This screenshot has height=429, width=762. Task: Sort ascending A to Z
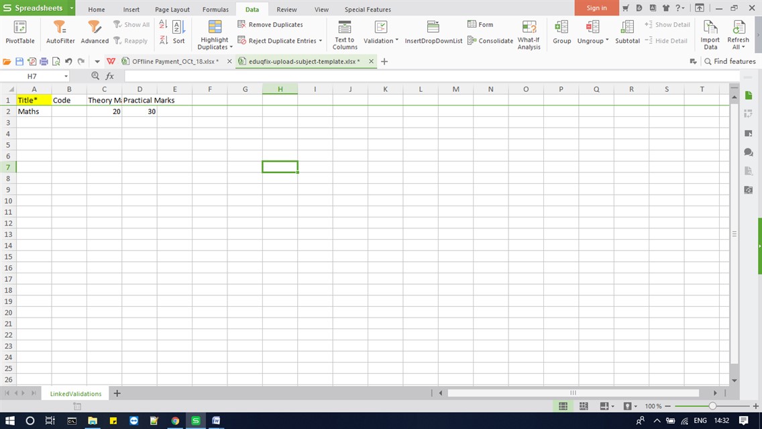tap(163, 25)
